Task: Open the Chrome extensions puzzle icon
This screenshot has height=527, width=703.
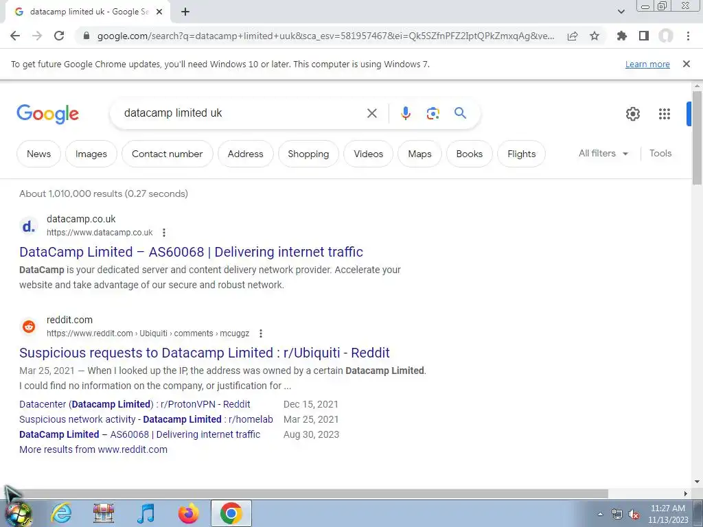Action: [621, 36]
